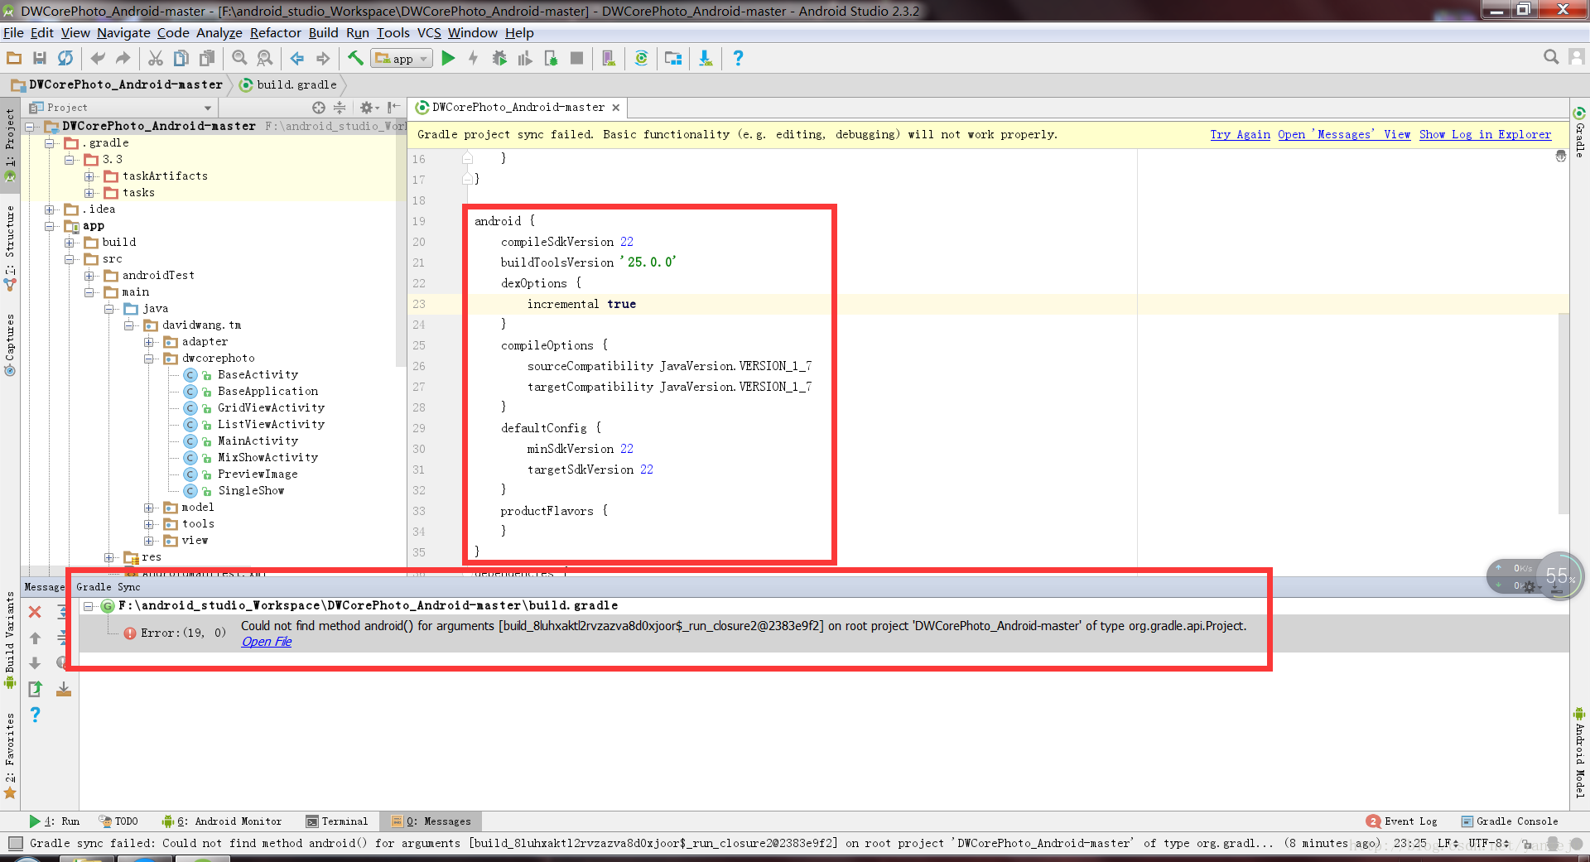Viewport: 1590px width, 862px height.
Task: Open the File menu
Action: coord(13,33)
